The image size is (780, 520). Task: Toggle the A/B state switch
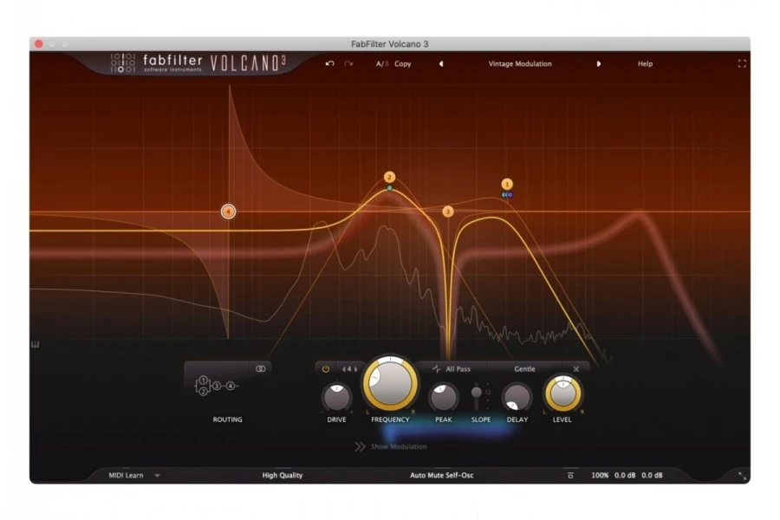pyautogui.click(x=381, y=63)
